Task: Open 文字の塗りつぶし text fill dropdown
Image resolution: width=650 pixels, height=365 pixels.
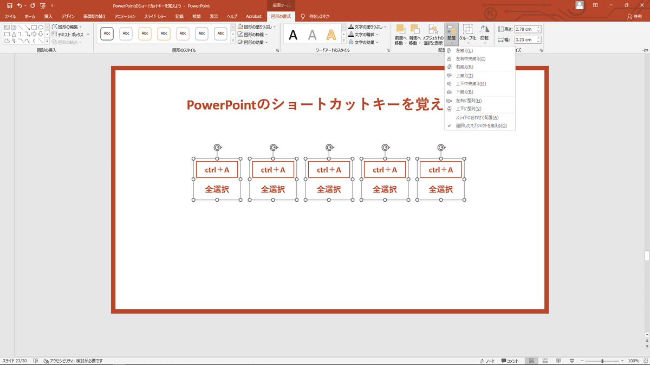Action: (367, 26)
